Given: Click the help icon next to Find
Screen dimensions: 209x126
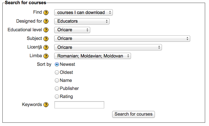Looking at the screenshot, I should click(x=46, y=13).
